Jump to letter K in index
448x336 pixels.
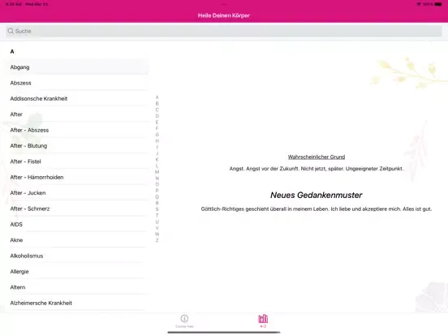157,159
